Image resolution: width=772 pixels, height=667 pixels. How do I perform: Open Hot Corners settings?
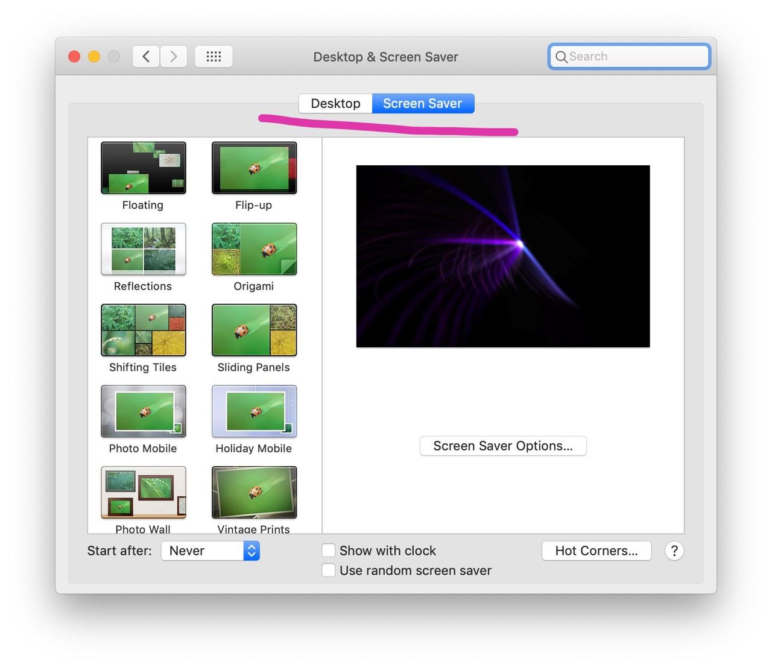(x=596, y=551)
